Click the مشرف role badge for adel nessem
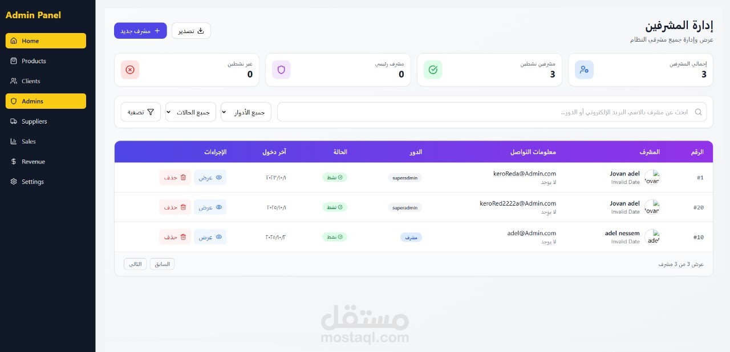Screen dimensions: 730x352 (411, 237)
